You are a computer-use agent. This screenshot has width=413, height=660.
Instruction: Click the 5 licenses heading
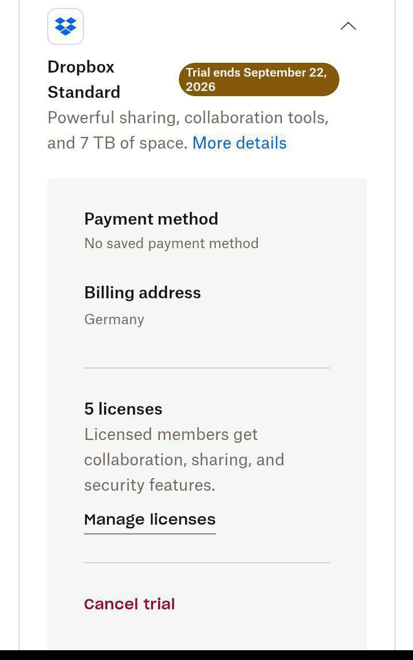click(123, 409)
